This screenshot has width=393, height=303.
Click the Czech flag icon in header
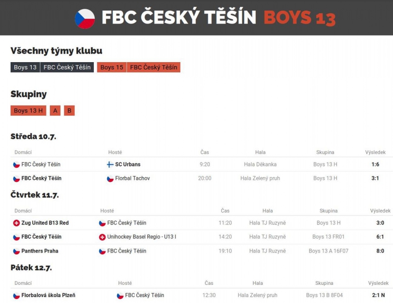coord(85,18)
